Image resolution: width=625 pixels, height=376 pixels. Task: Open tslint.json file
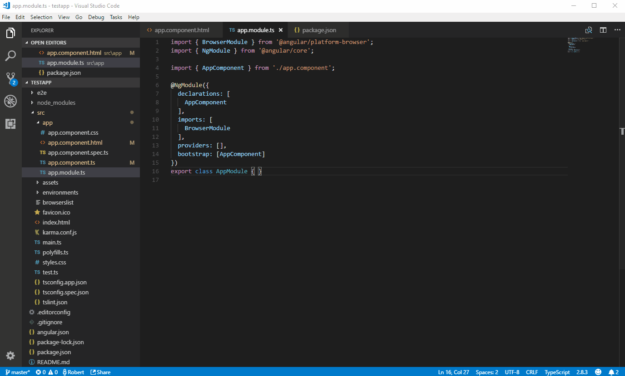point(81,302)
